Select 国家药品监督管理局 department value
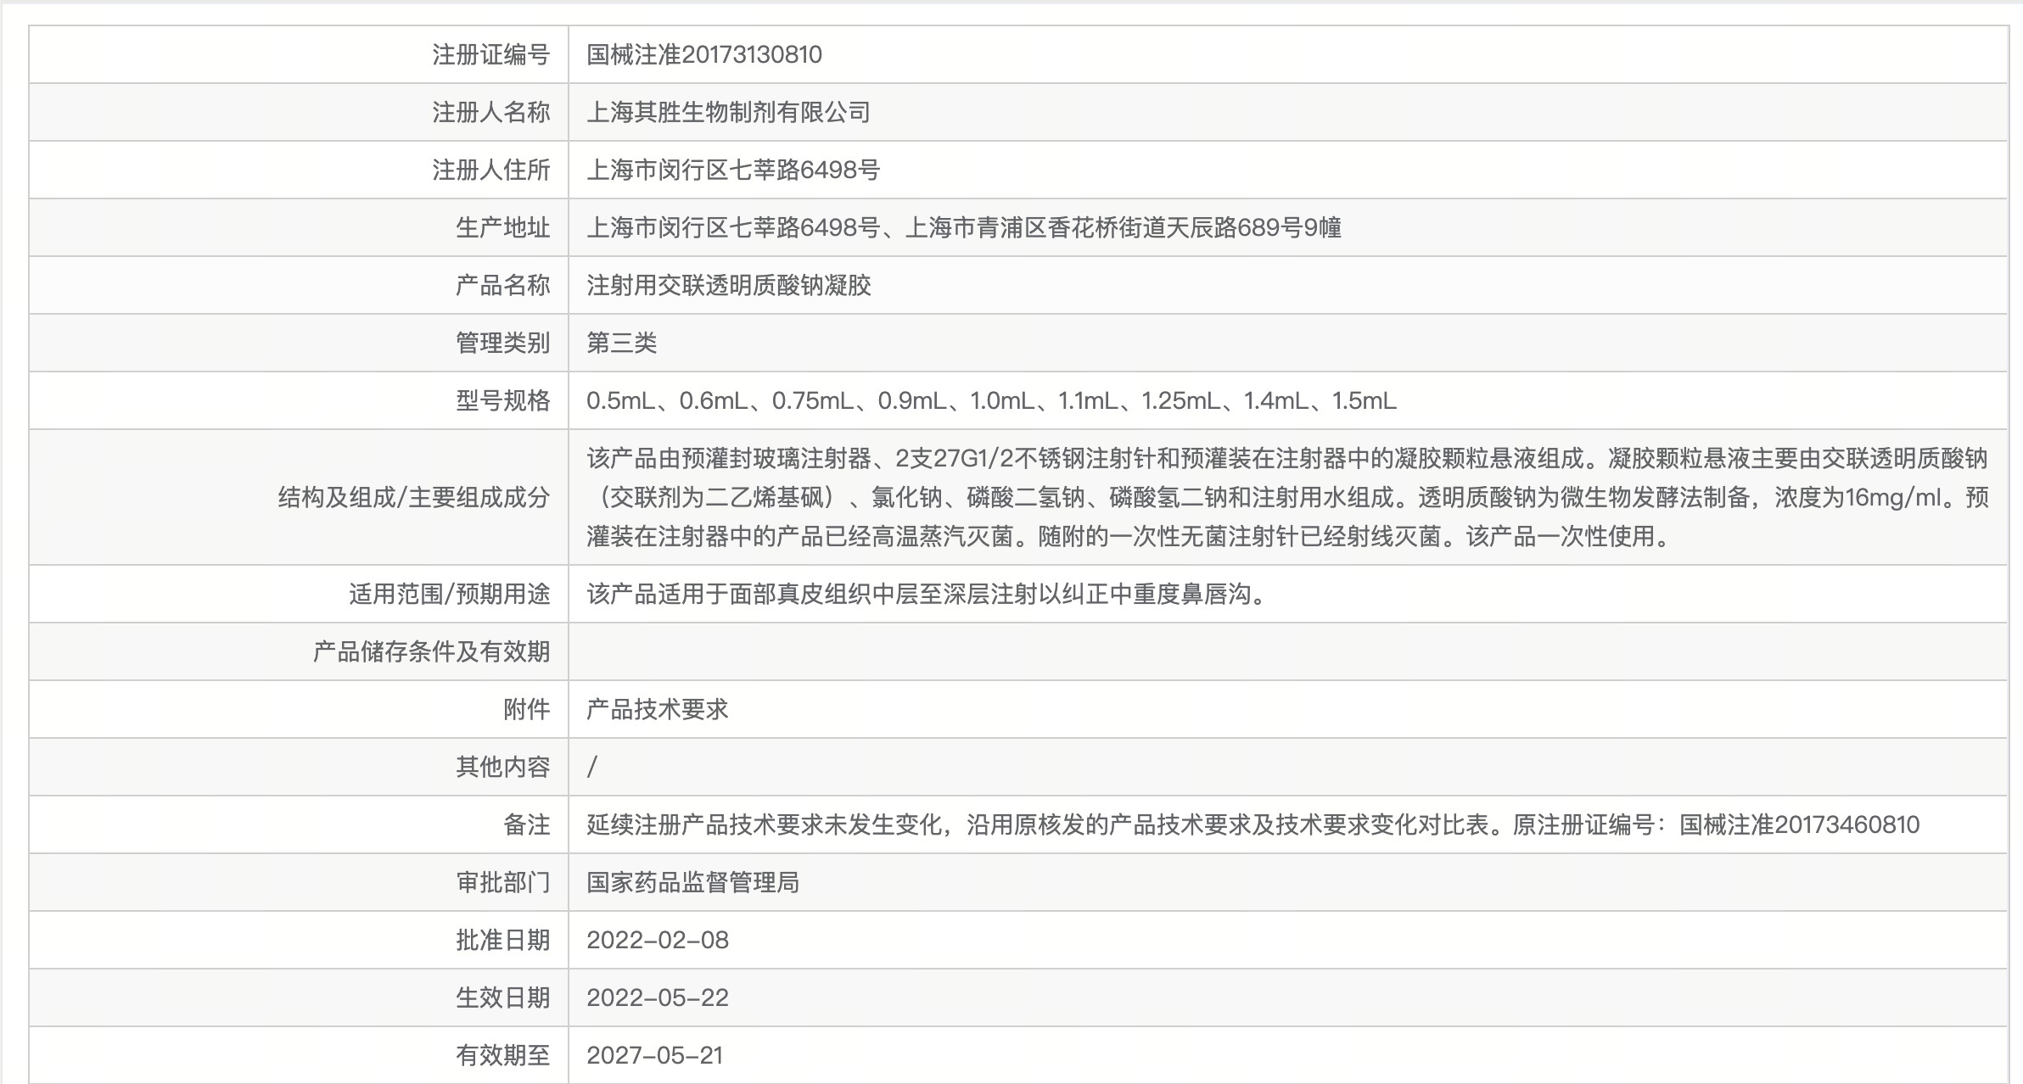Image resolution: width=2023 pixels, height=1084 pixels. click(692, 882)
